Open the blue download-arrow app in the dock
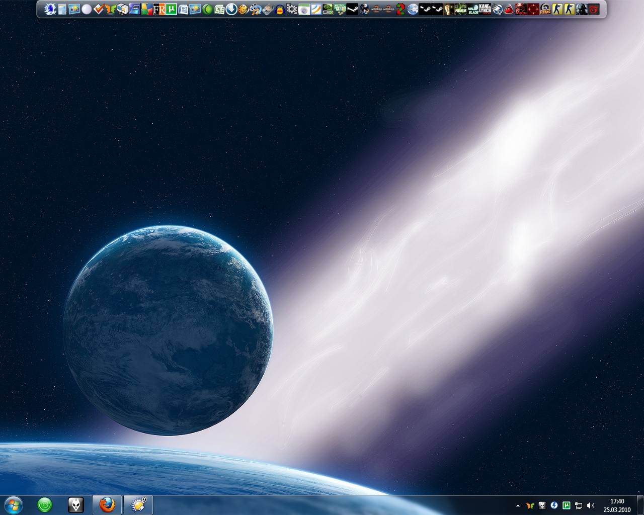This screenshot has width=644, height=515. (x=231, y=9)
